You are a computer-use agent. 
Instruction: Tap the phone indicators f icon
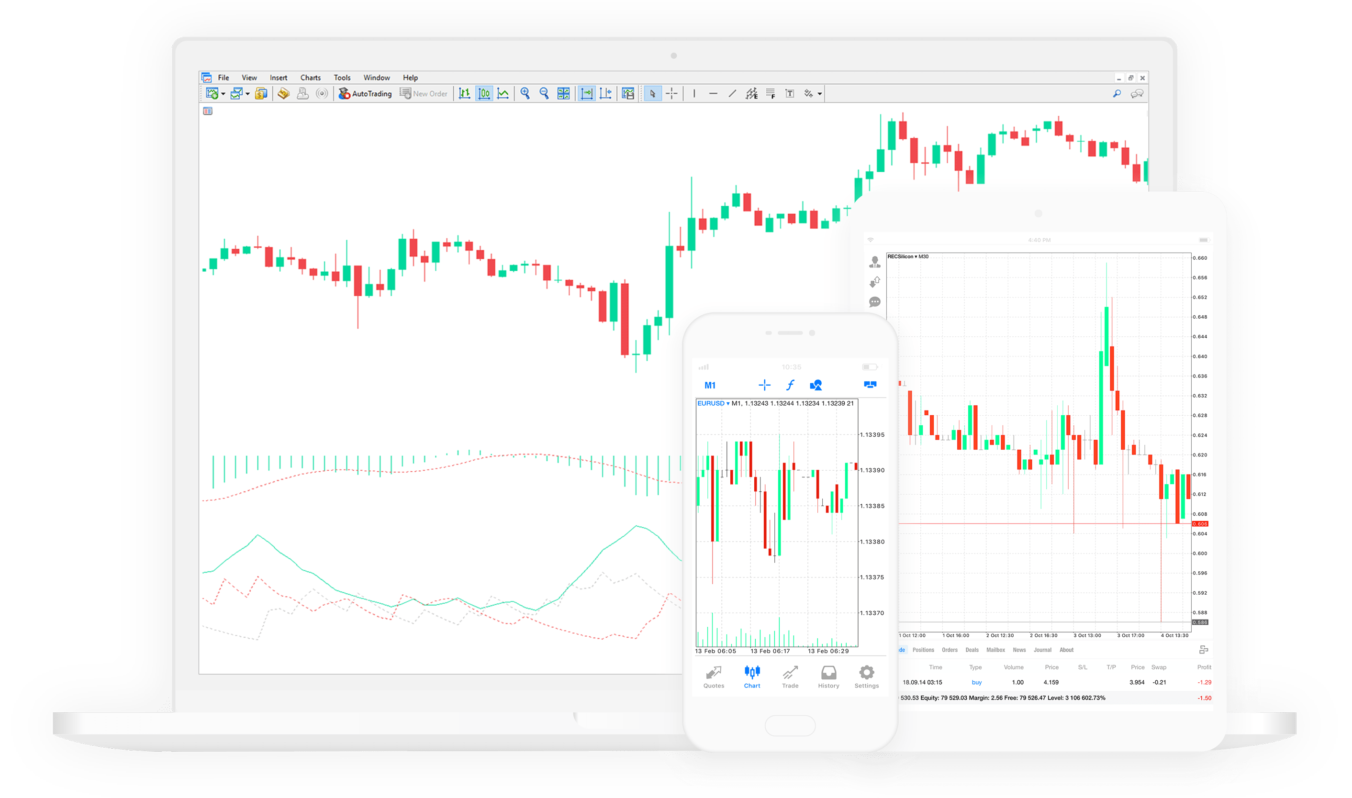[x=791, y=385]
